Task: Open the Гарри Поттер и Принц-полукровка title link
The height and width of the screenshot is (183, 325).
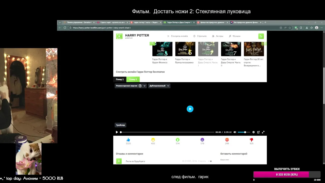Action: (x=184, y=61)
